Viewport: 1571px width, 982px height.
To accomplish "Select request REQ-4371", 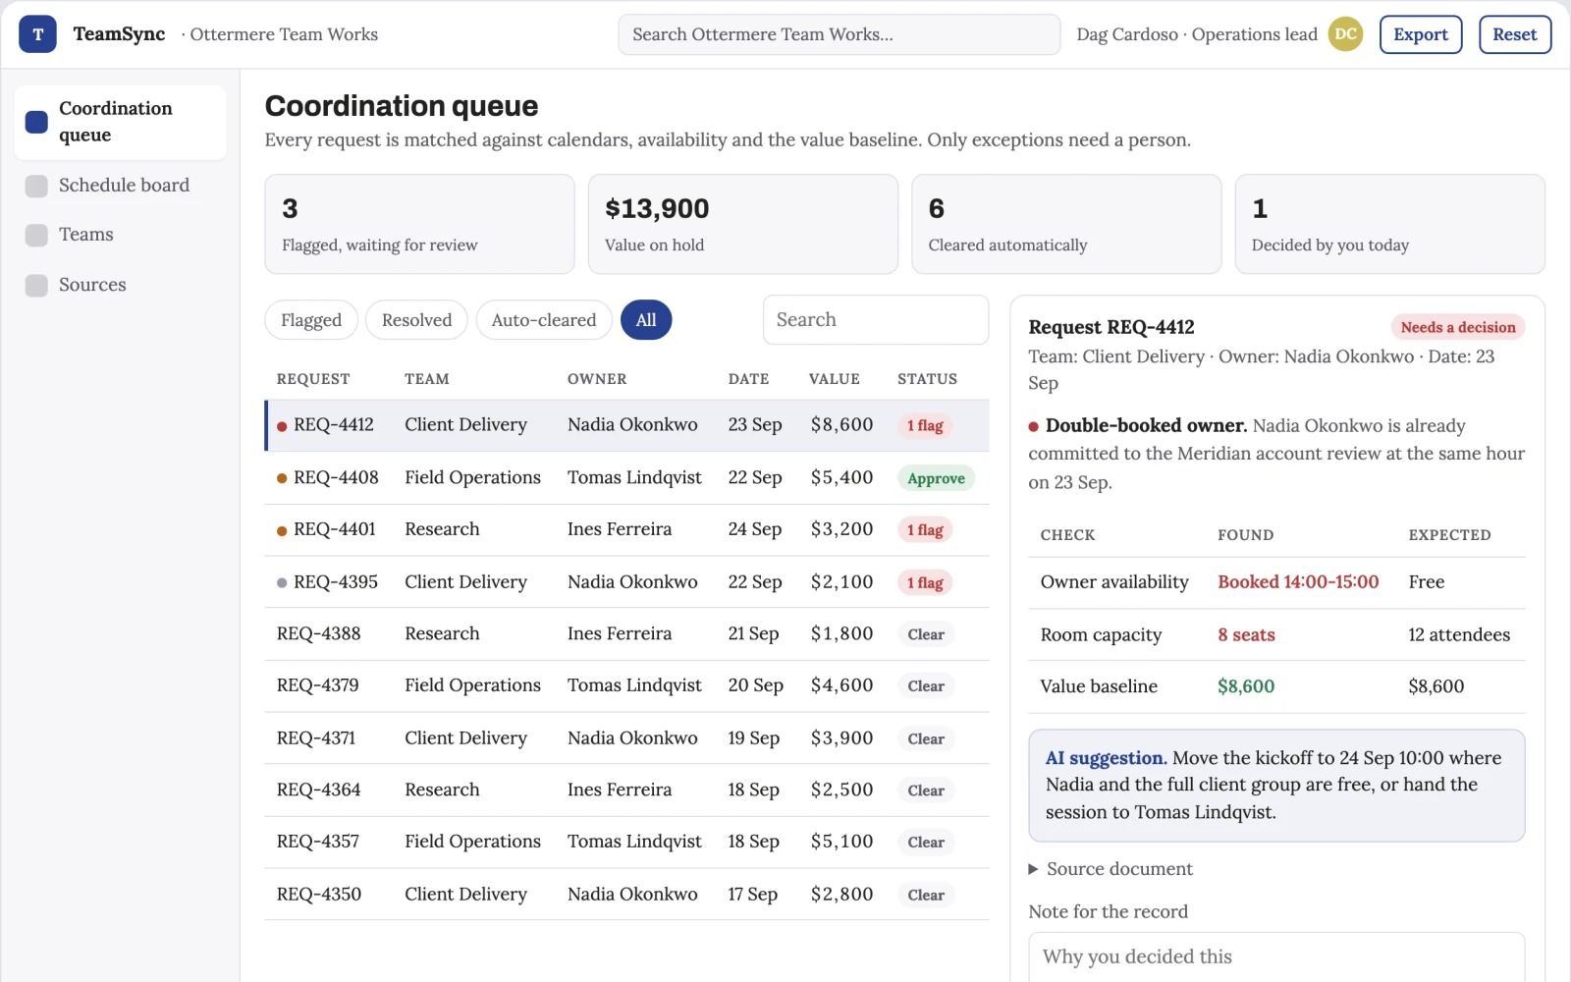I will (x=627, y=738).
